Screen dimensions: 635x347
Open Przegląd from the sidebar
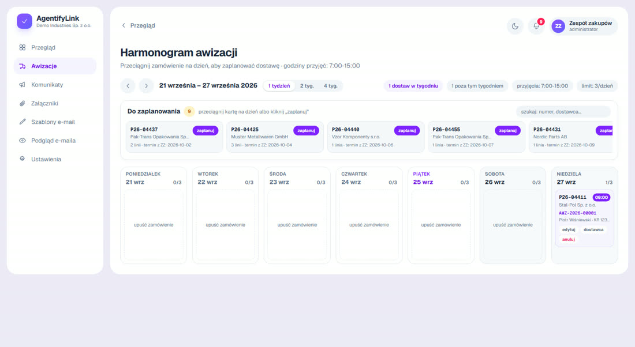(x=55, y=47)
